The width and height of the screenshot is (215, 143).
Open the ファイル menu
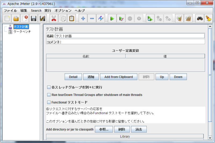tap(10, 11)
